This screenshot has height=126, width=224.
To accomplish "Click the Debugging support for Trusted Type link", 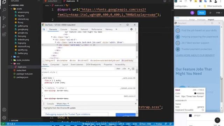I will click(x=68, y=114).
